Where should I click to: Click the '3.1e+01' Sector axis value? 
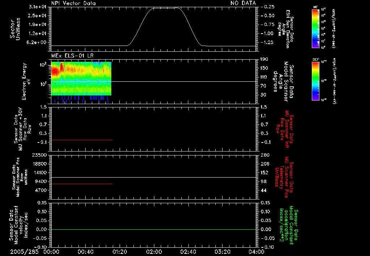point(38,7)
